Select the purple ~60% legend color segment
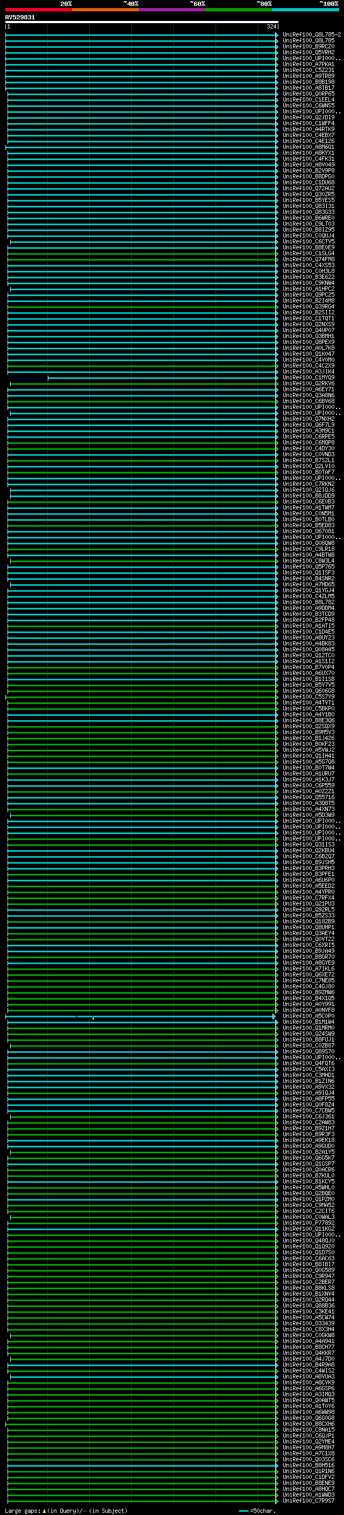Image resolution: width=344 pixels, height=1515 pixels. pos(171,10)
